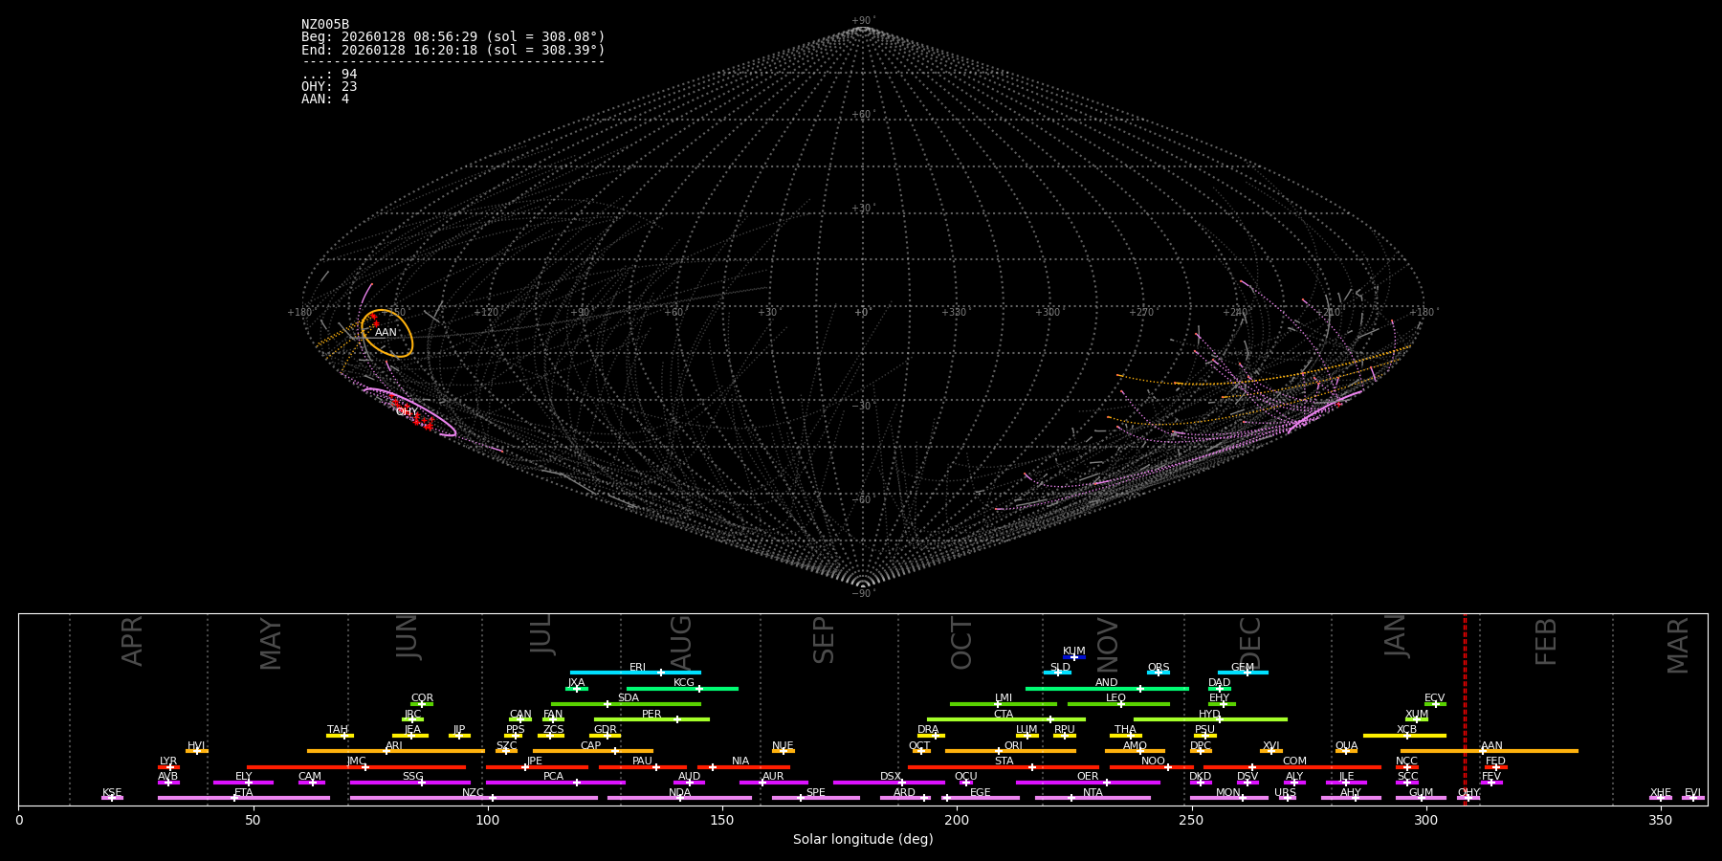Click the 'OHY: 23' count line
Screen dimensions: 1722x861
329,87
